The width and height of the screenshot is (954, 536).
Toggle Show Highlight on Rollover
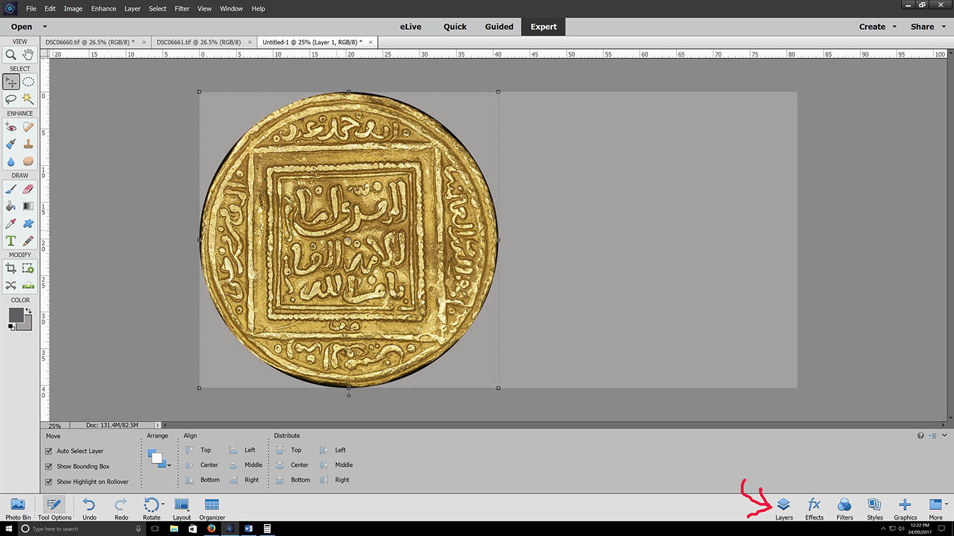[x=48, y=481]
